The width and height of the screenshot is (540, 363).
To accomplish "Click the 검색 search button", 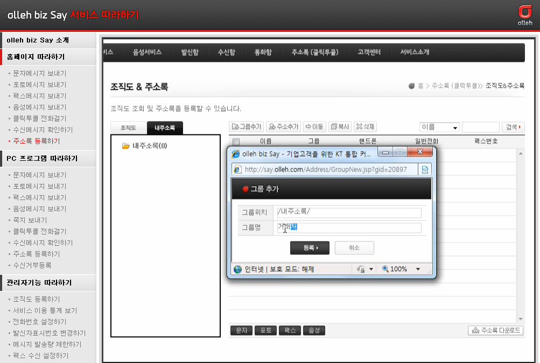I will tap(513, 127).
